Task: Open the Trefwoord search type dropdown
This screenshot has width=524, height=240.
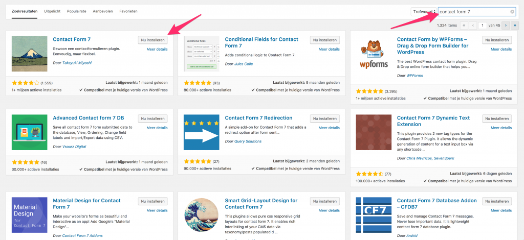Action: 424,11
